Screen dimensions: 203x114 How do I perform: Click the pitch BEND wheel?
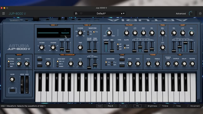point(22,85)
